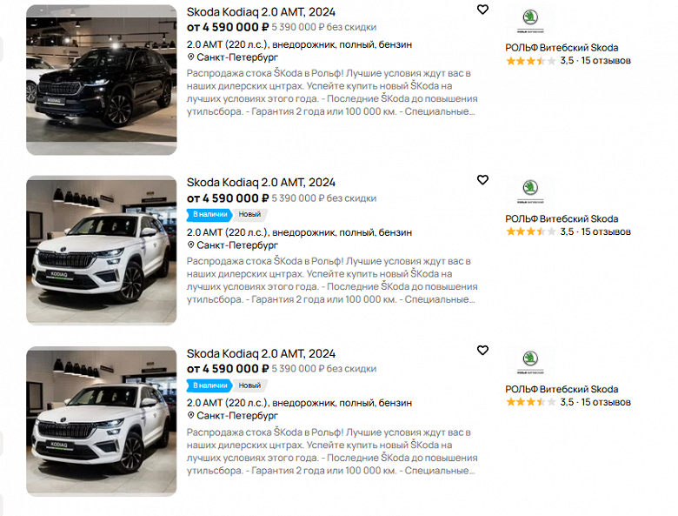Click the Новый badge in the bottom listing
The height and width of the screenshot is (516, 678).
click(x=249, y=385)
